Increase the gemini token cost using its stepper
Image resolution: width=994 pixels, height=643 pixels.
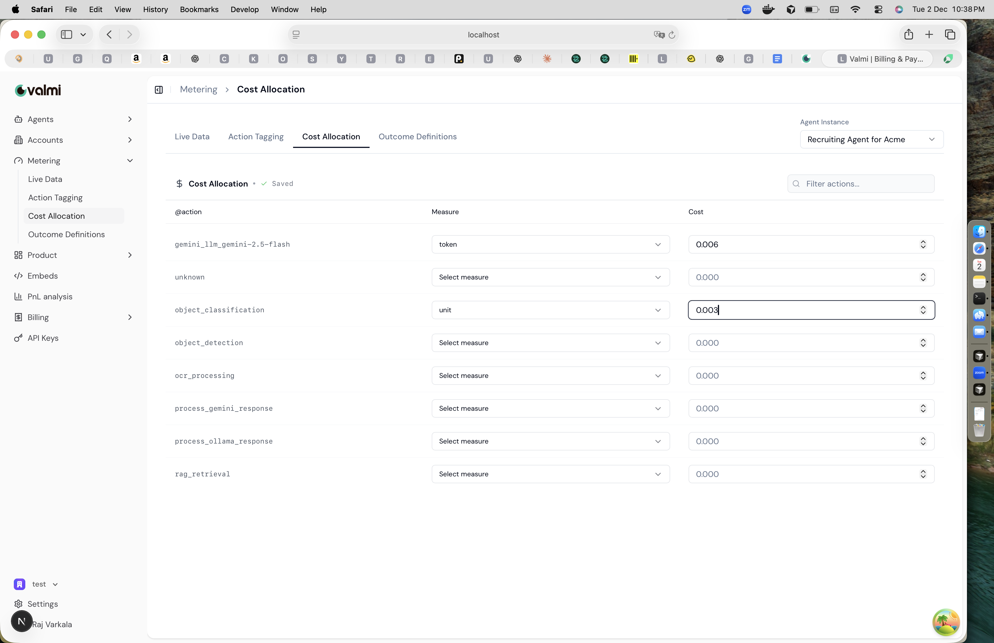[924, 242]
